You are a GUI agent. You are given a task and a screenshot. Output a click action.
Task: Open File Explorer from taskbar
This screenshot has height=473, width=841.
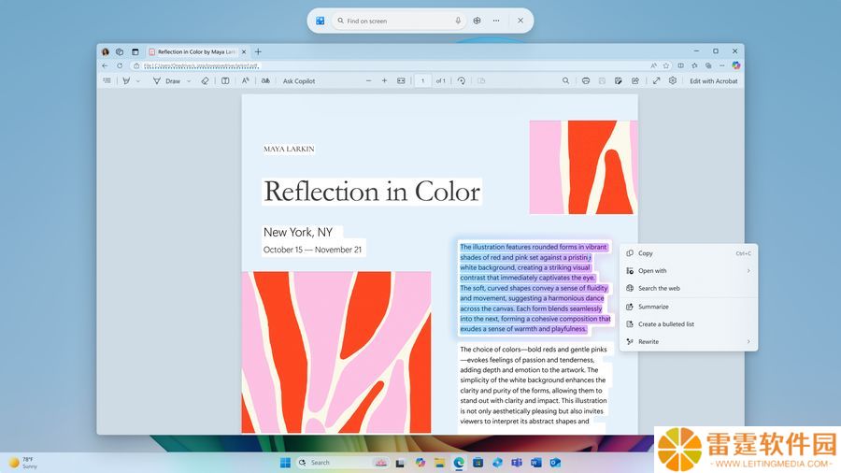click(x=440, y=463)
